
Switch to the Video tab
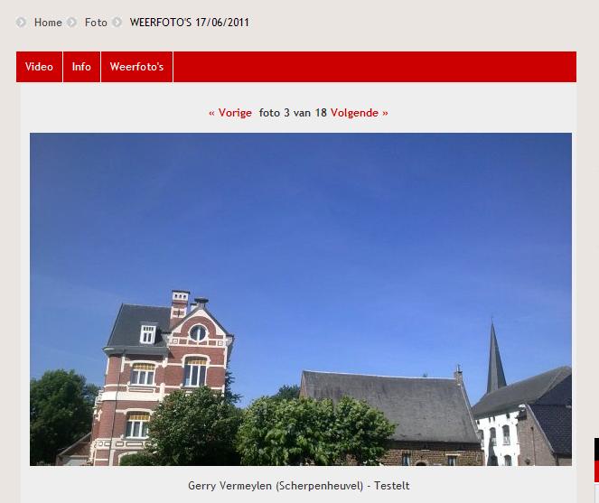pyautogui.click(x=39, y=67)
